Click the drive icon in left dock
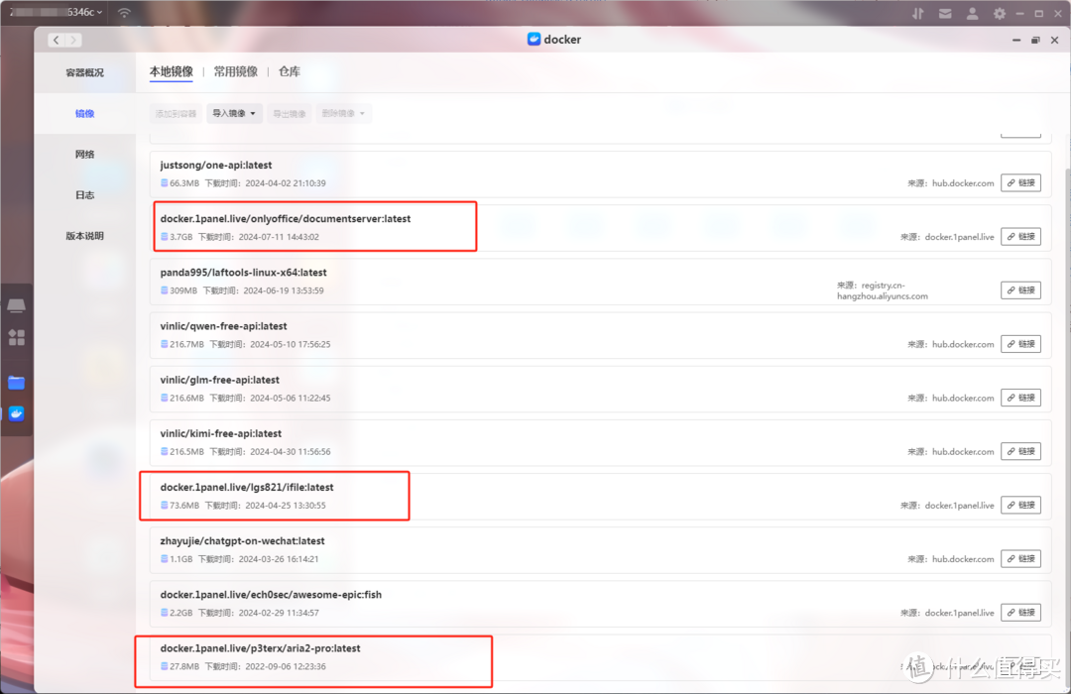The width and height of the screenshot is (1071, 694). click(x=17, y=305)
